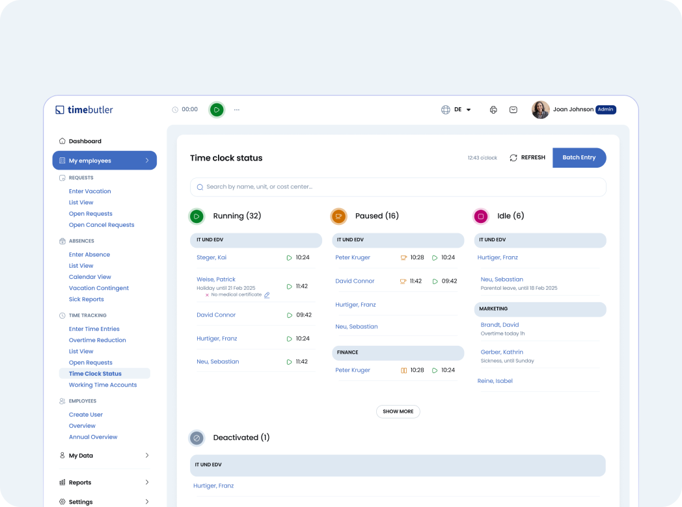Select Working Time Accounts in sidebar
This screenshot has height=507, width=682.
pos(103,385)
